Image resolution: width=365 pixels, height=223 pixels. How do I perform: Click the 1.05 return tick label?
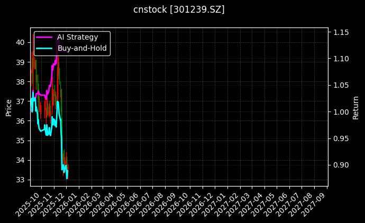(x=340, y=86)
